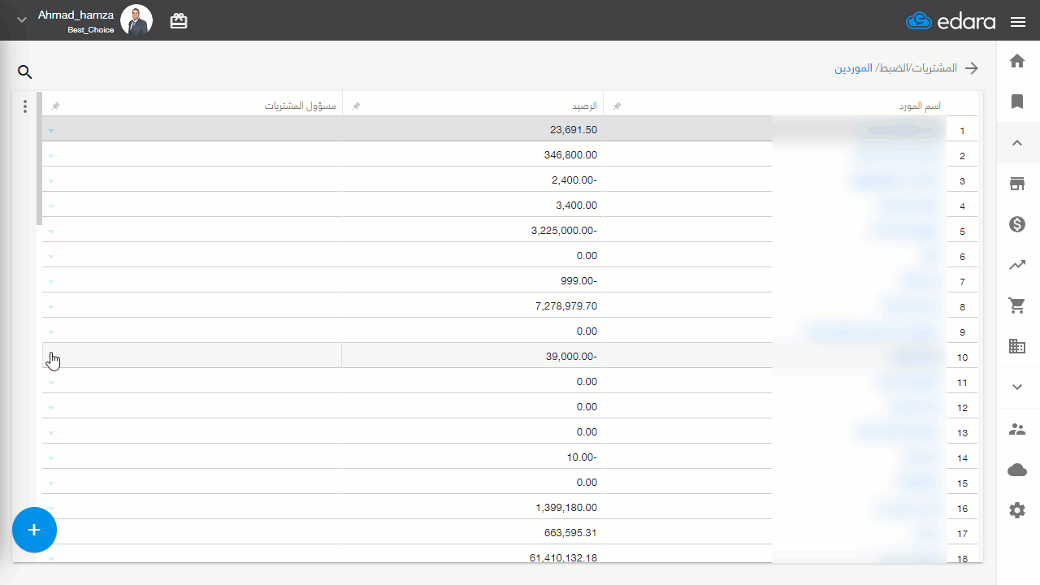The image size is (1040, 585).
Task: Open the store module icon
Action: [1017, 184]
